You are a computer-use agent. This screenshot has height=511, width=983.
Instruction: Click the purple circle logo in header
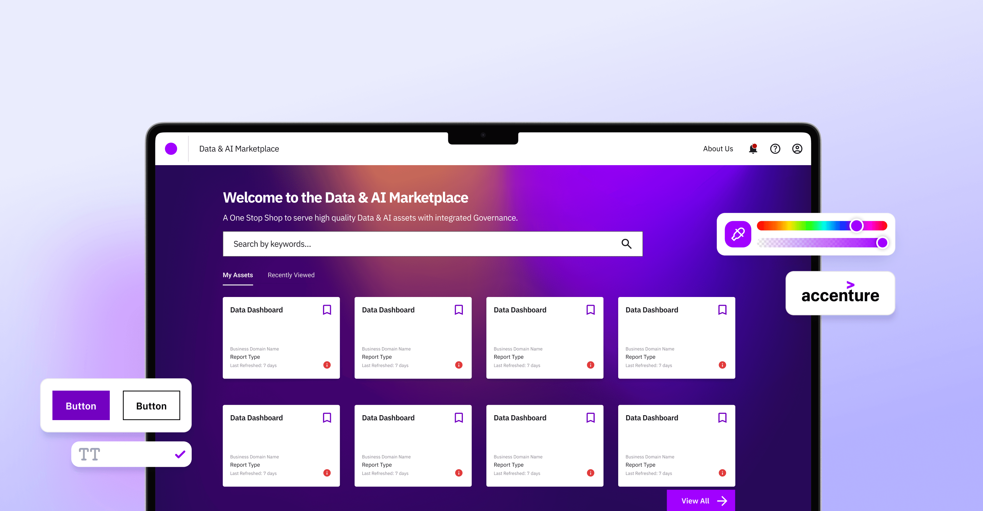pos(171,149)
